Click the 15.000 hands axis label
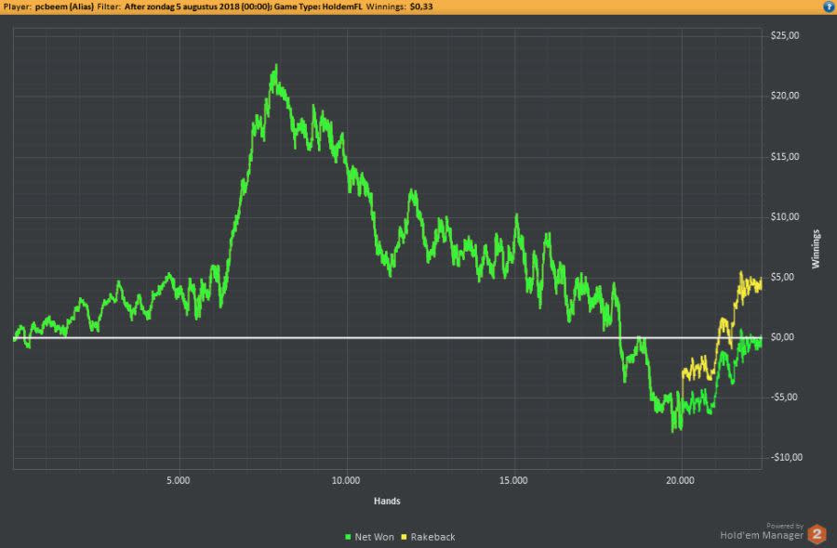The width and height of the screenshot is (837, 548). click(x=513, y=480)
